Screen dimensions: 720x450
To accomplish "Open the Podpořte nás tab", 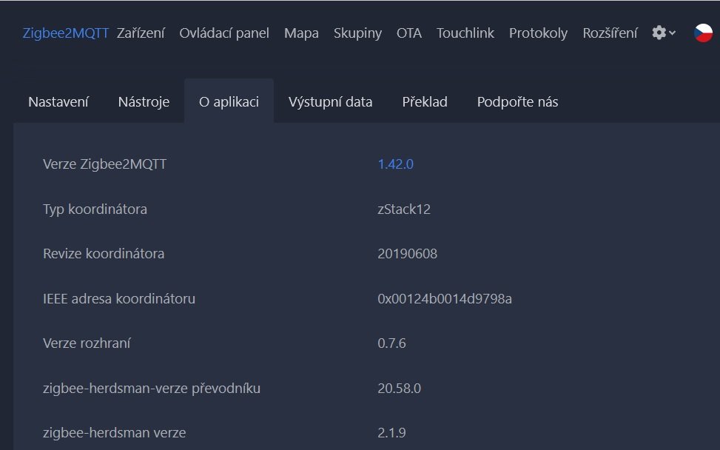I will tap(517, 102).
